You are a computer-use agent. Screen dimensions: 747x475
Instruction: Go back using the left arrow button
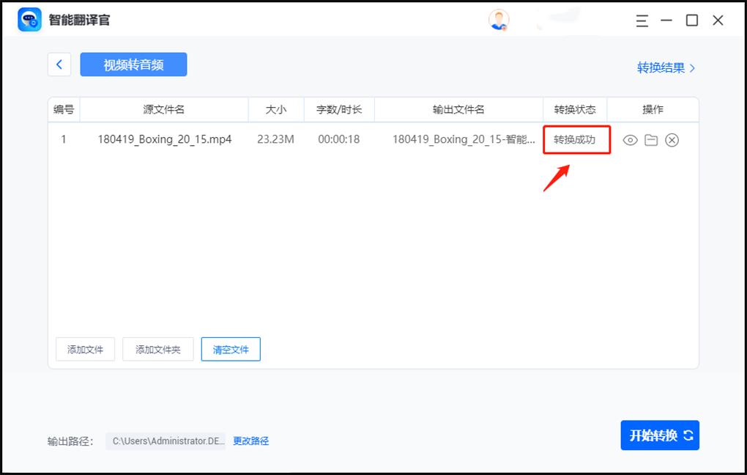coord(59,65)
